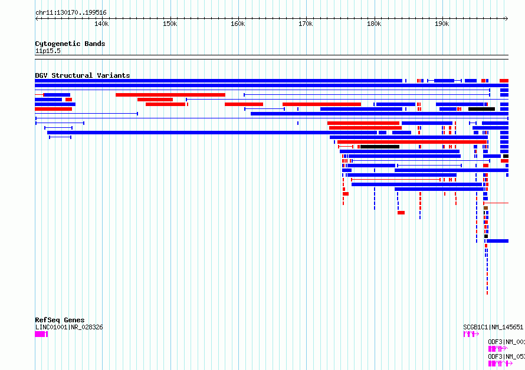Click the 160k ruler label
Screen dimensions: 525x370
coord(238,24)
